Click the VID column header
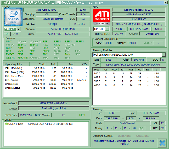The image size is (169, 149). click(x=81, y=64)
